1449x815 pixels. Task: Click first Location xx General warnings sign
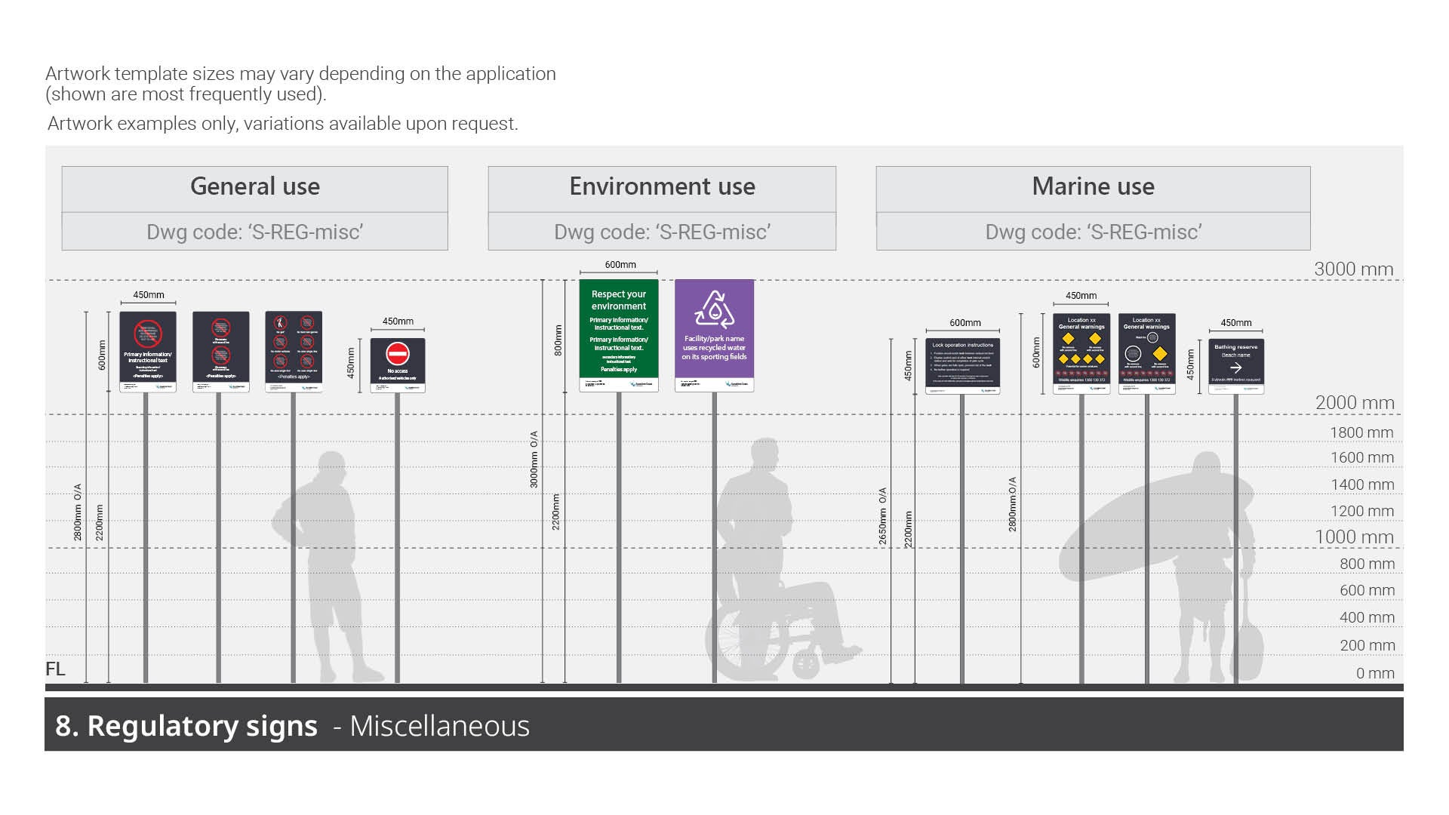pyautogui.click(x=1081, y=352)
